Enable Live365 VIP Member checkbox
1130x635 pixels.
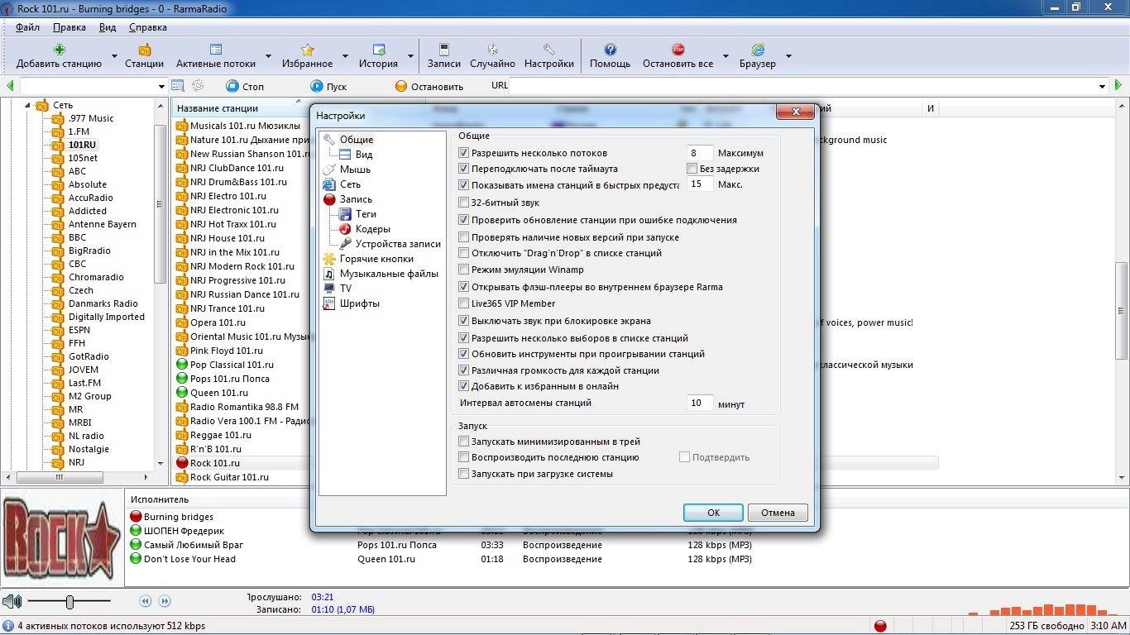(x=463, y=303)
